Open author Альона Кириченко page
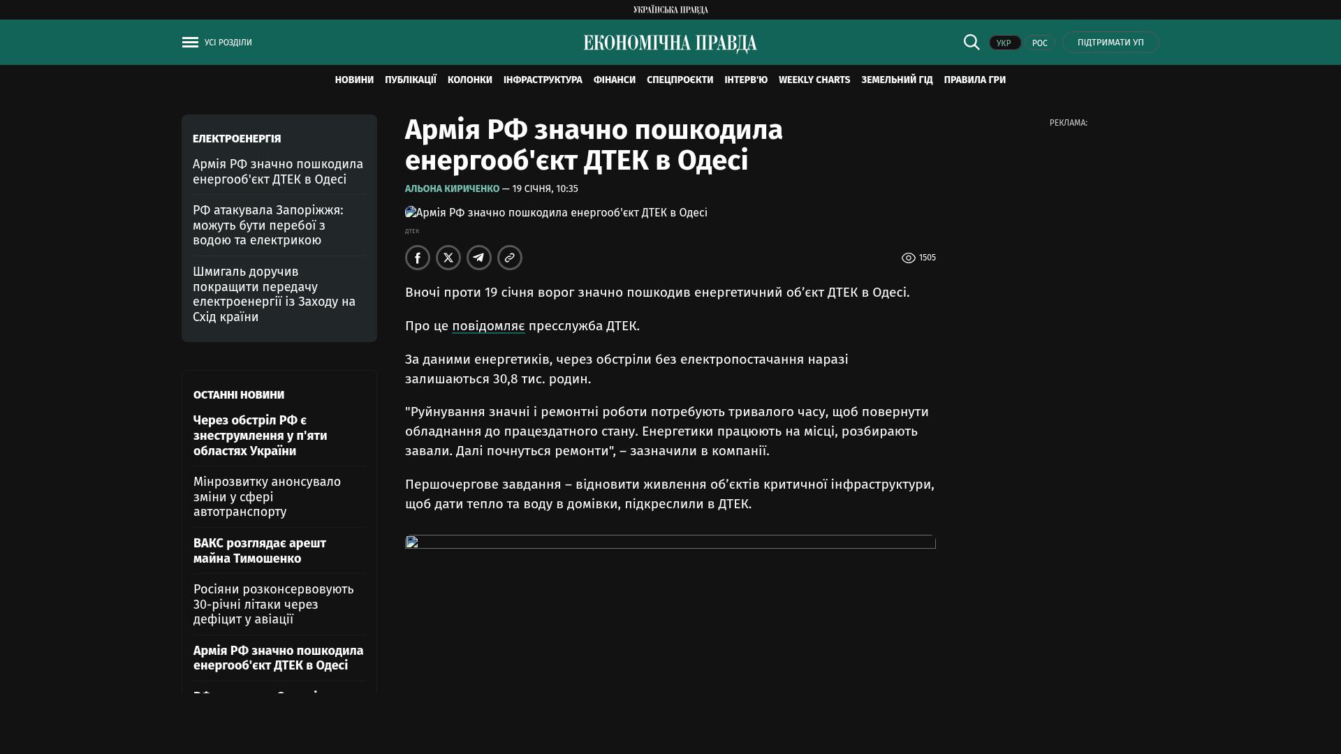 452,189
